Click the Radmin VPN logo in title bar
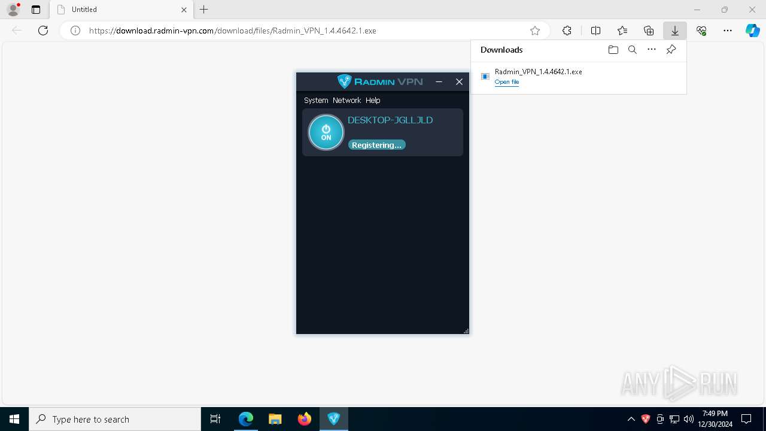This screenshot has height=431, width=766. (x=380, y=81)
